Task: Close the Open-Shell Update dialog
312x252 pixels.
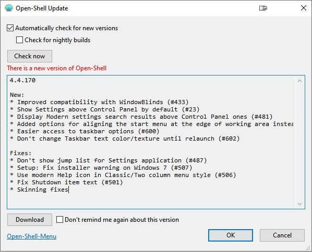Action: point(304,8)
